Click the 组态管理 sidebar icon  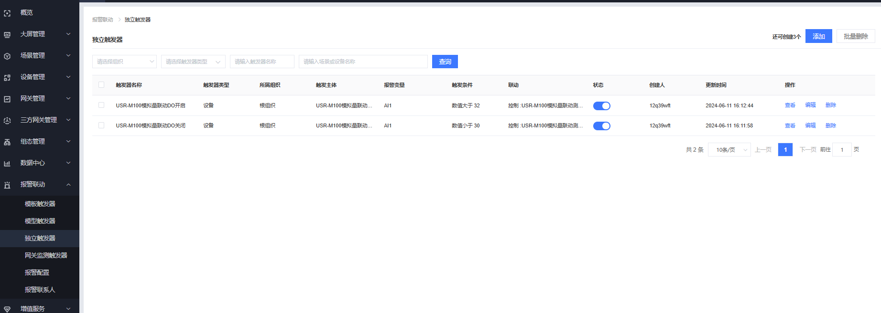point(7,142)
